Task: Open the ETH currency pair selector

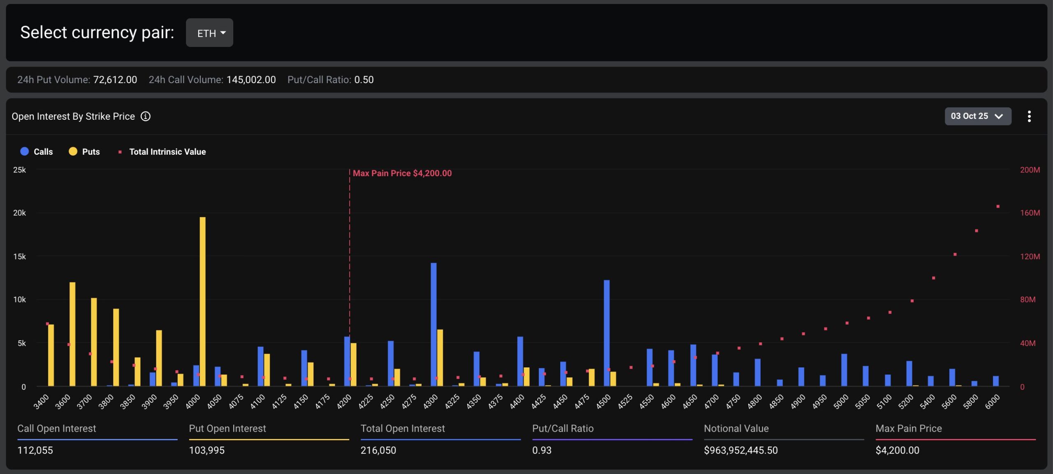Action: tap(209, 33)
